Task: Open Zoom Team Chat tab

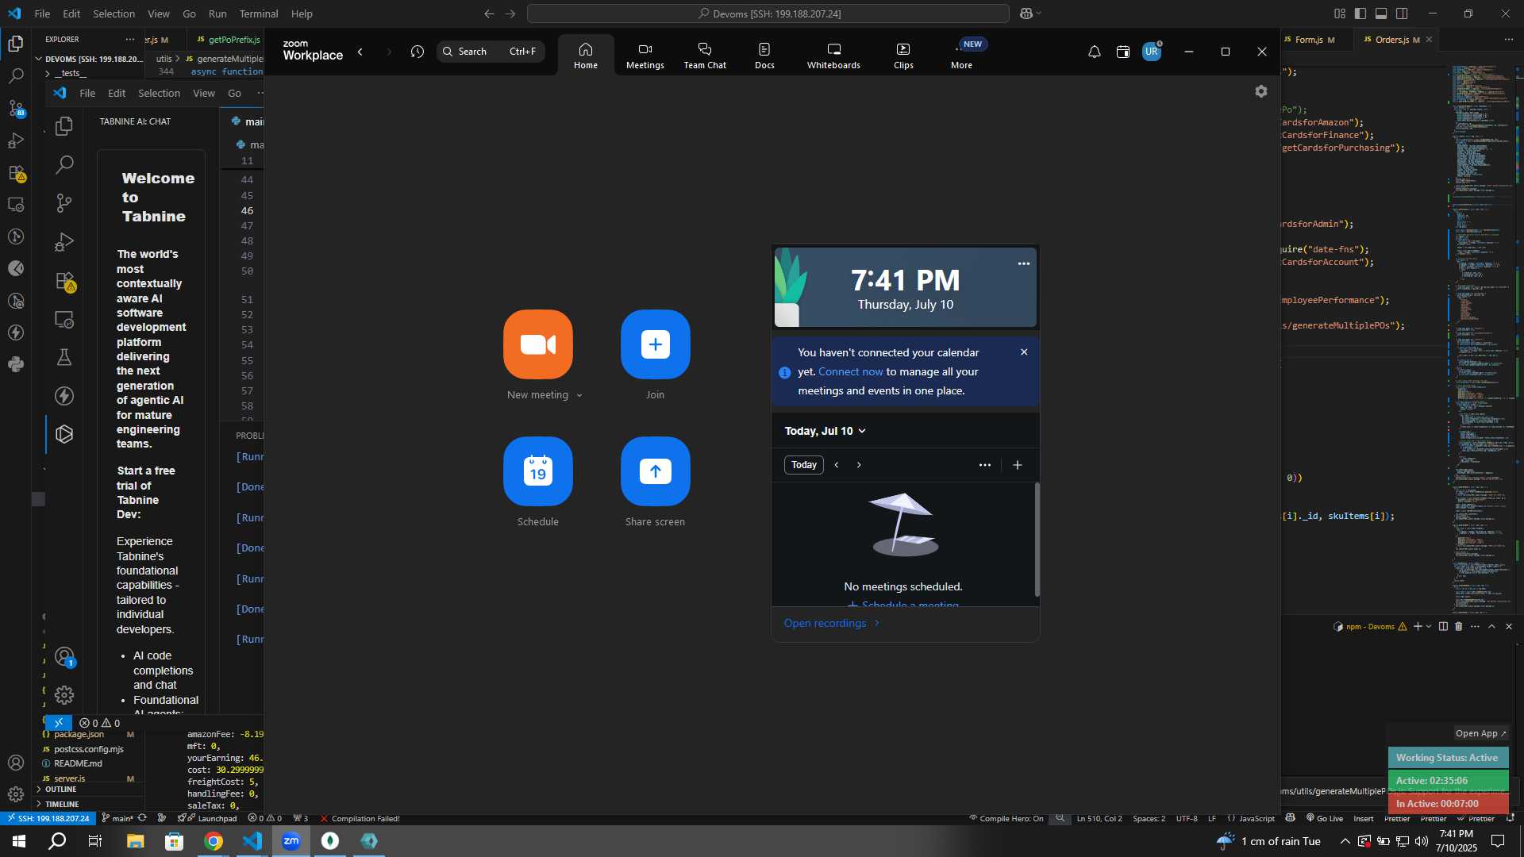Action: coord(705,56)
